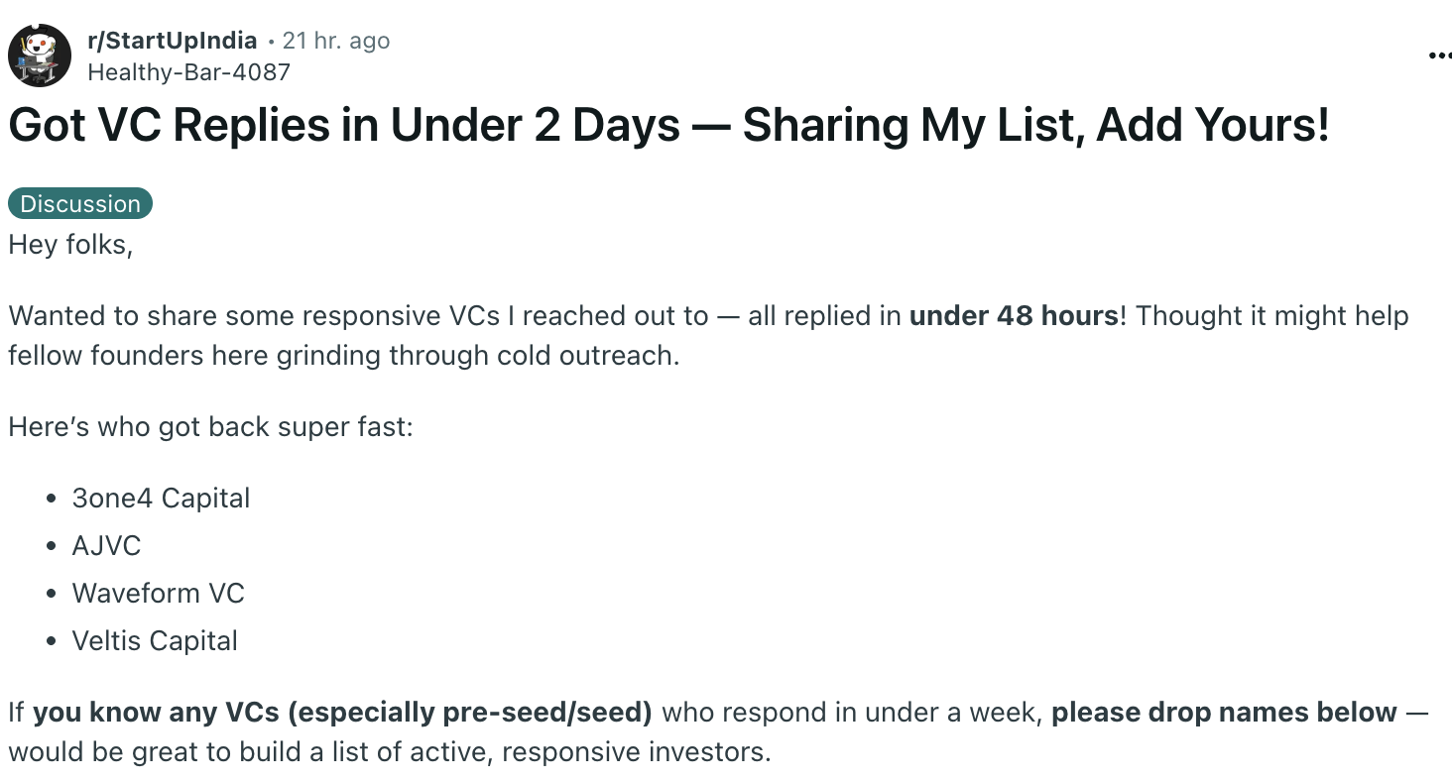Viewport: 1452px width, 781px height.
Task: Open the three-dot post options menu
Action: (1439, 56)
